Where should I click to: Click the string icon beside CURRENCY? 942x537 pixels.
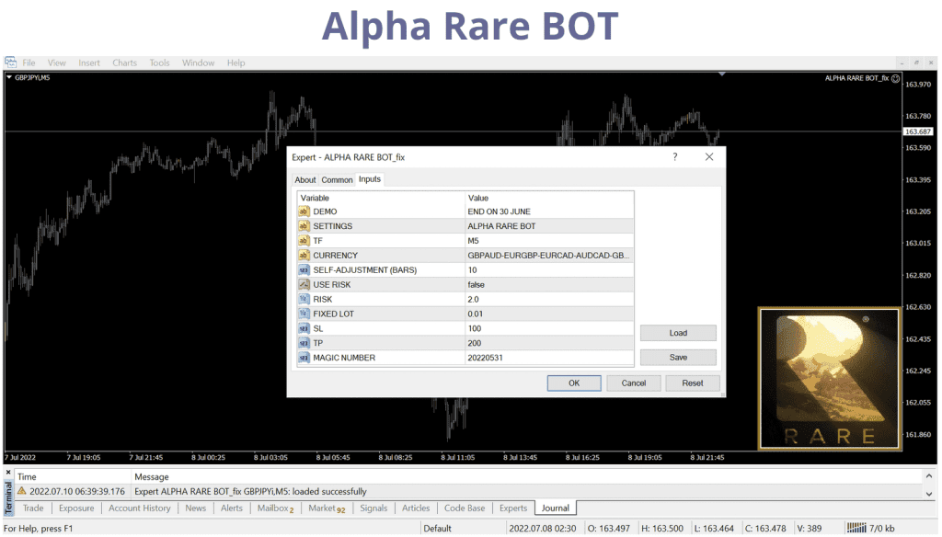pos(304,256)
